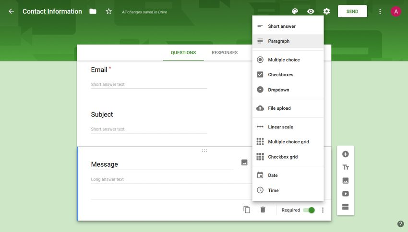Add a section from sidebar toolbar
The image size is (408, 232).
345,207
